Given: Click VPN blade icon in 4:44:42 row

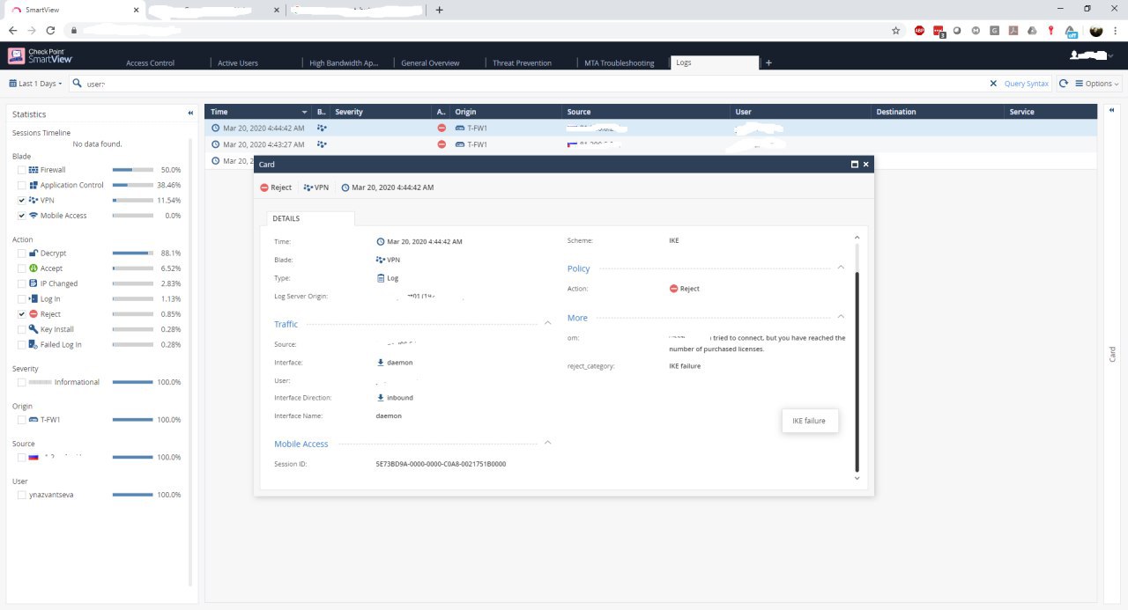Looking at the screenshot, I should [322, 128].
